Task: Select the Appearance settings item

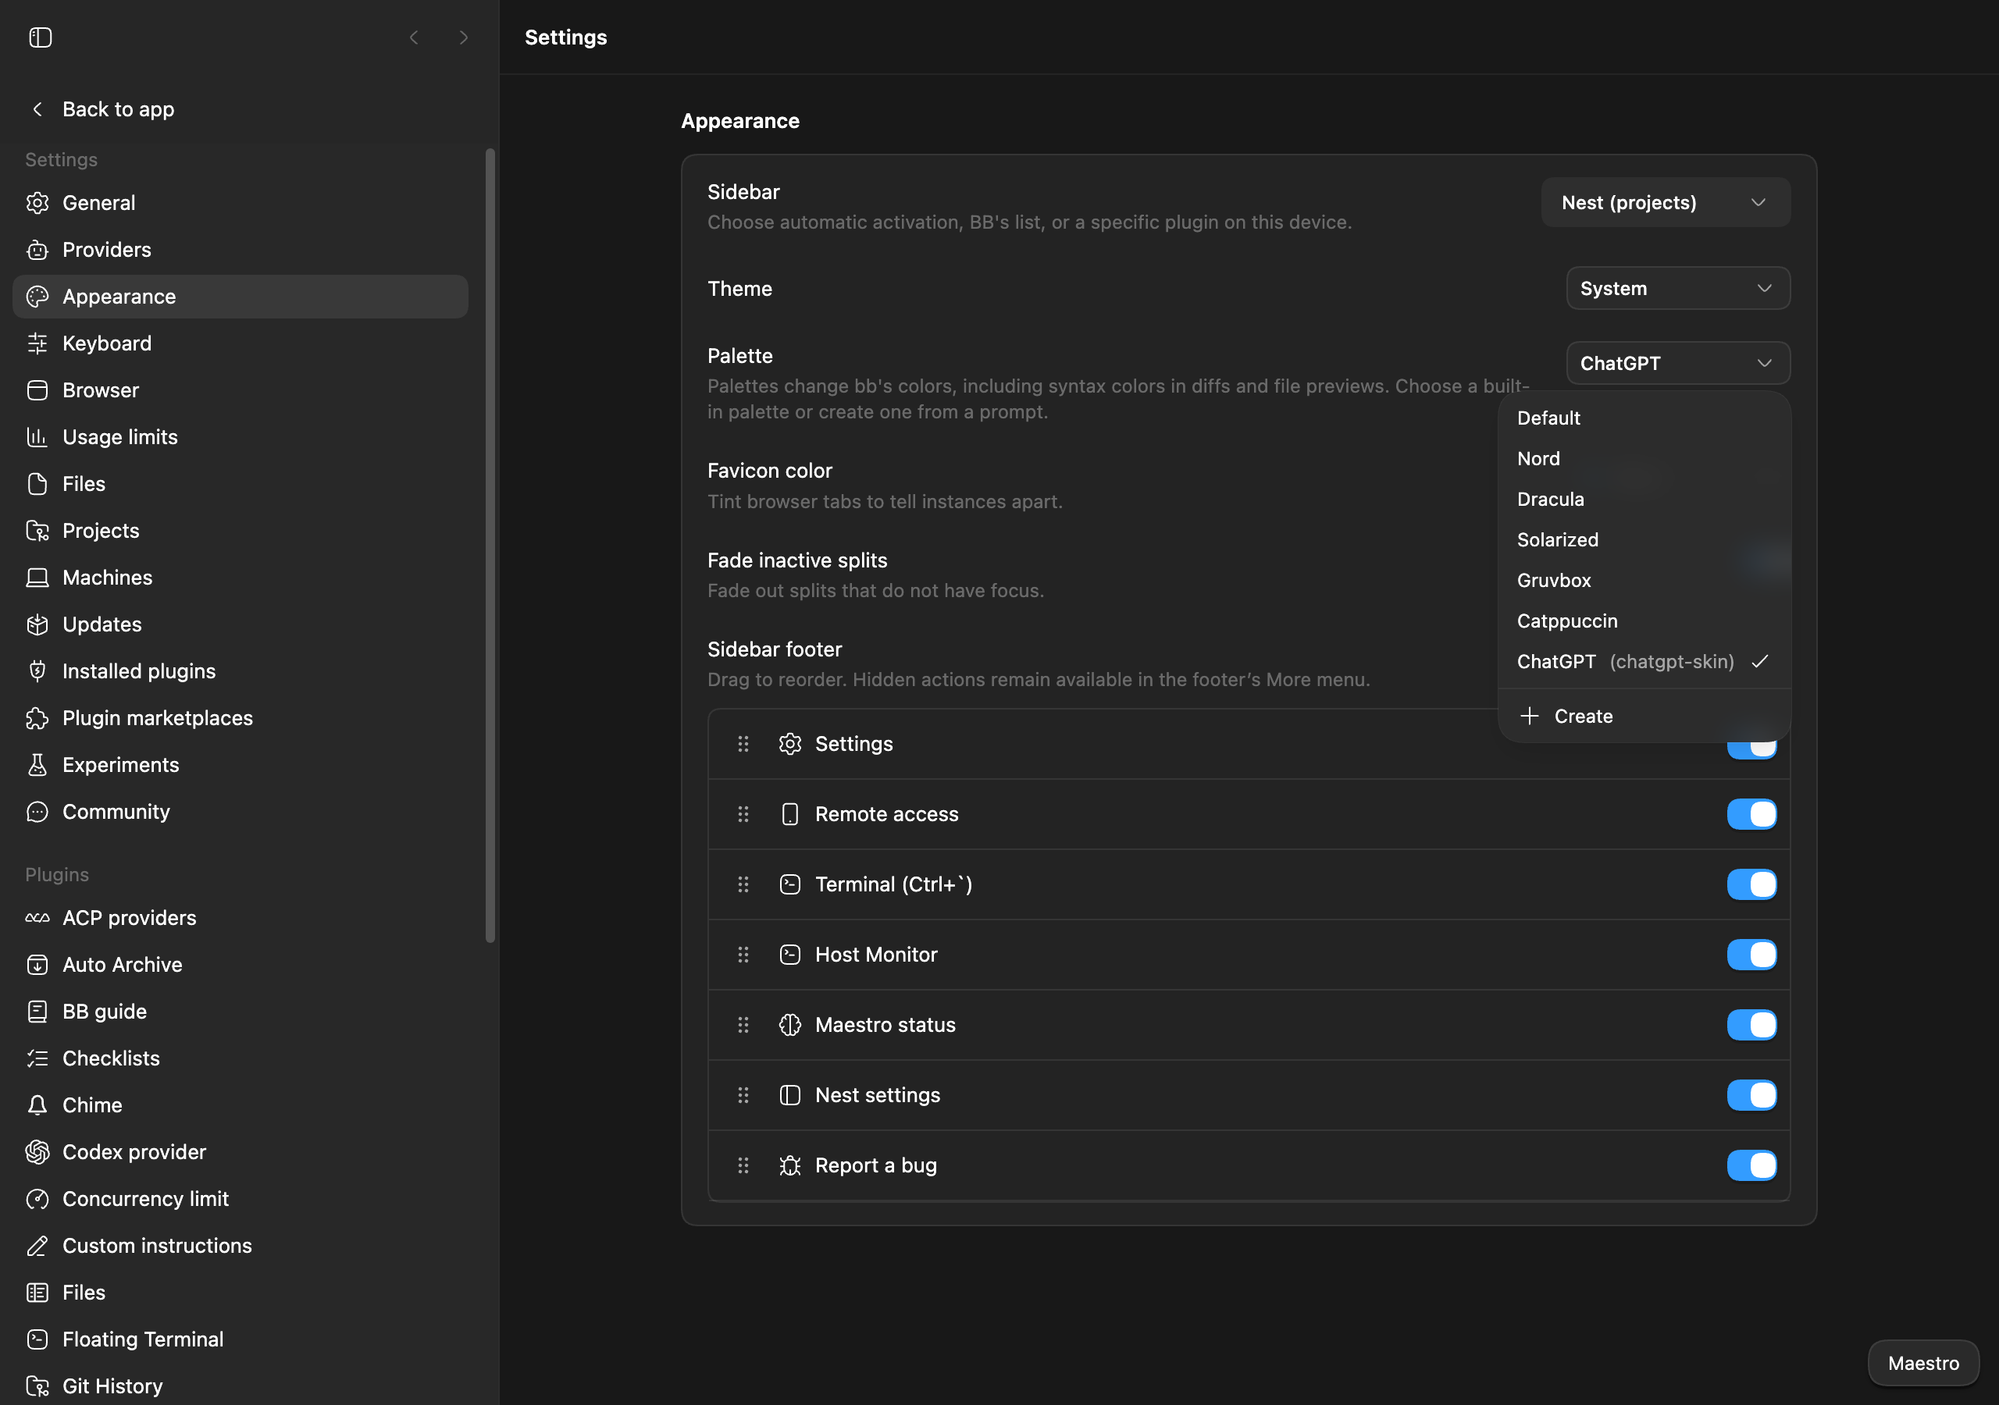Action: click(241, 297)
